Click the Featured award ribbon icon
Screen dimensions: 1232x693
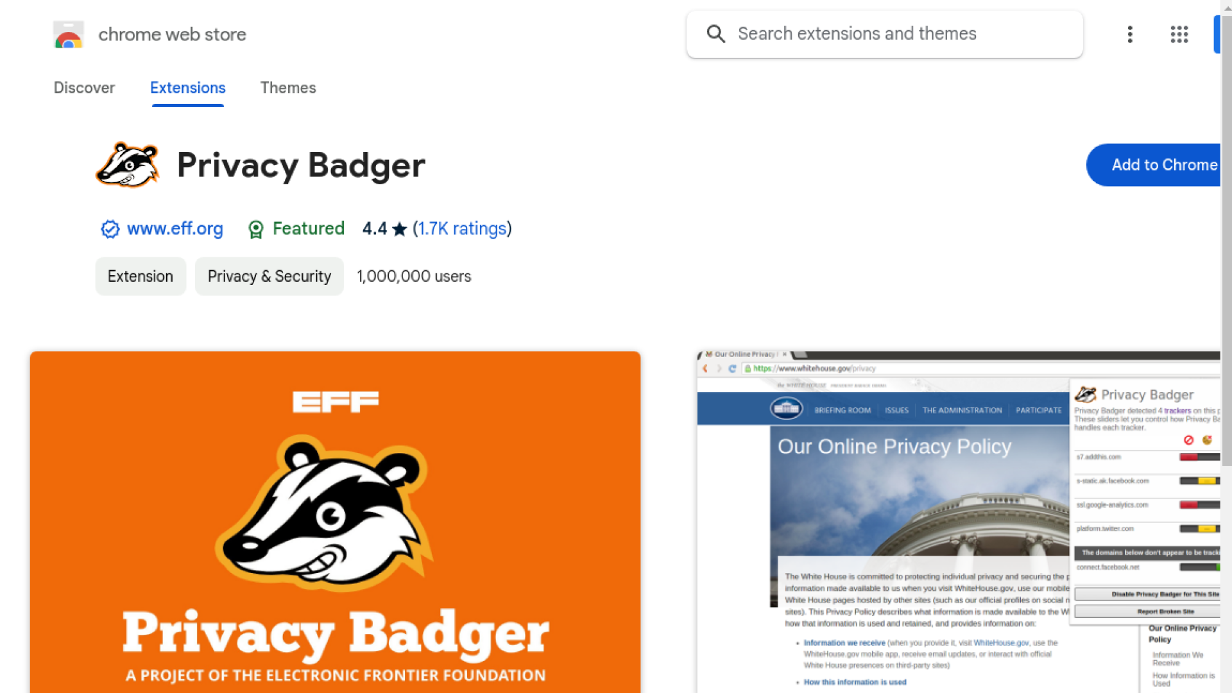click(255, 229)
